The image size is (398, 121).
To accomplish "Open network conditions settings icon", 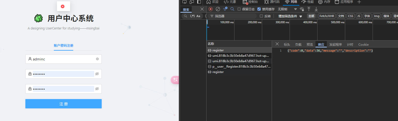I will click(302, 9).
